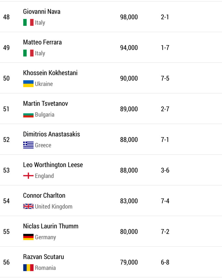Open player Giovanni Nava's name

pyautogui.click(x=42, y=12)
